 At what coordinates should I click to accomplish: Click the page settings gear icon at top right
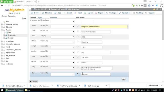(157, 9)
